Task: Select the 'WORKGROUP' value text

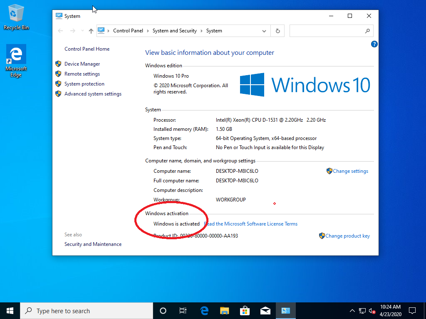Action: tap(230, 200)
